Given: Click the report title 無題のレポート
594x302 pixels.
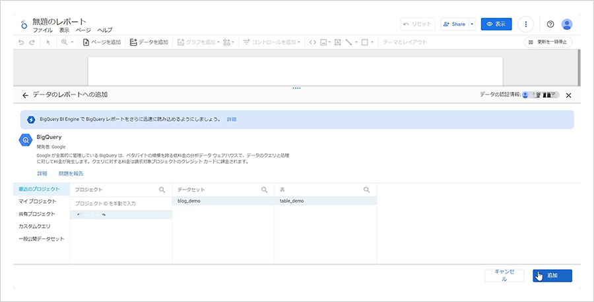Looking at the screenshot, I should [59, 21].
